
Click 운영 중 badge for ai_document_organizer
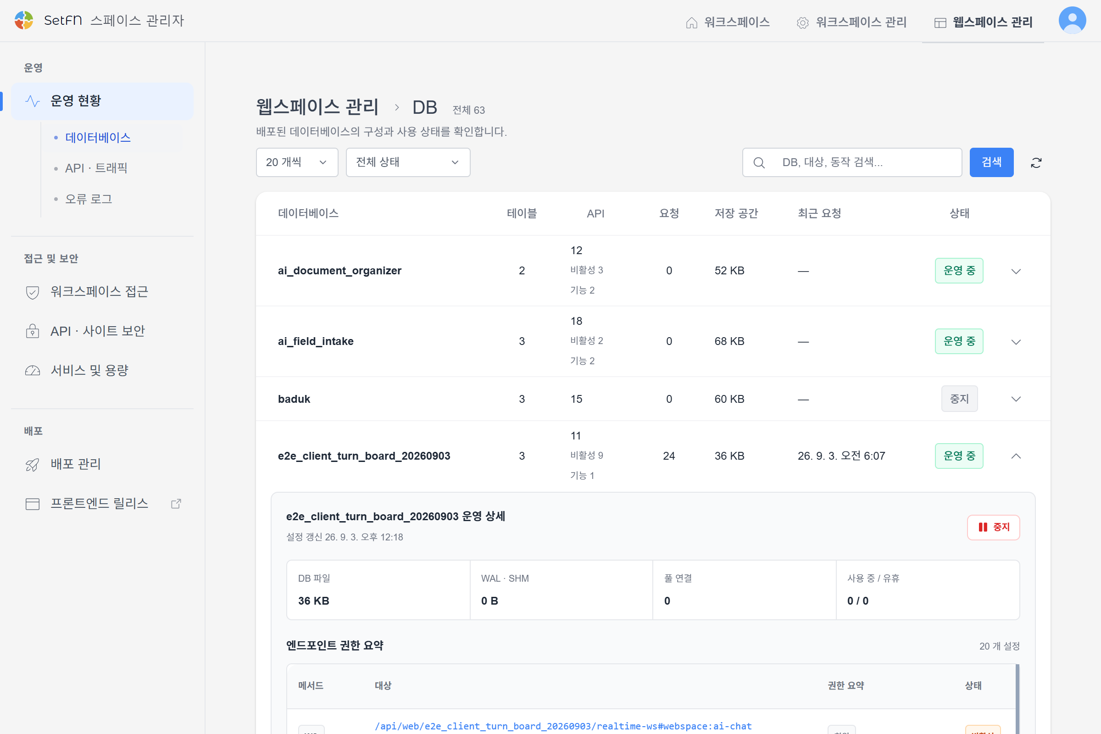[959, 271]
